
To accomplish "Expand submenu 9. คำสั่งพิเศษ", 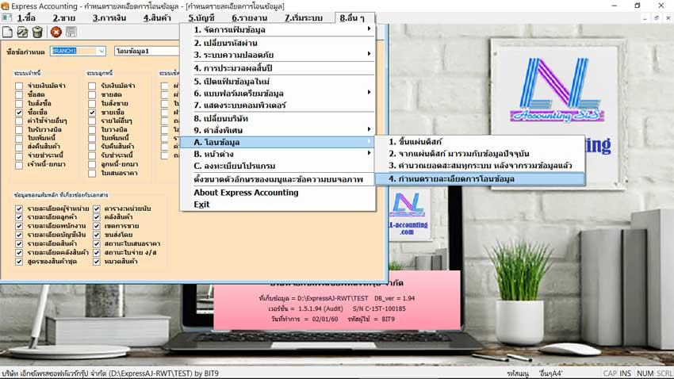I will [x=278, y=130].
